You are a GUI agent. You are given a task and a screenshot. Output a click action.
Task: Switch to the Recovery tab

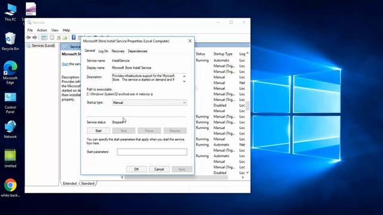click(118, 51)
